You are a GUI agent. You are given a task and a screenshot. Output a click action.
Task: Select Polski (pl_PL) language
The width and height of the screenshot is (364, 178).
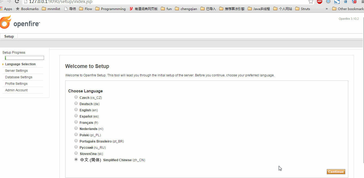click(x=76, y=134)
